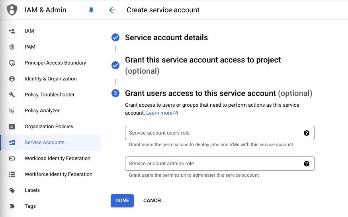Click the step 3 number circle

[x=115, y=93]
